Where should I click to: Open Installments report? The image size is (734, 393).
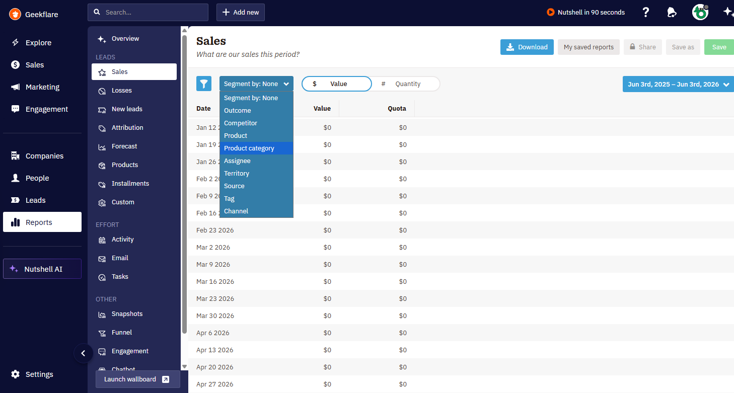pos(134,184)
